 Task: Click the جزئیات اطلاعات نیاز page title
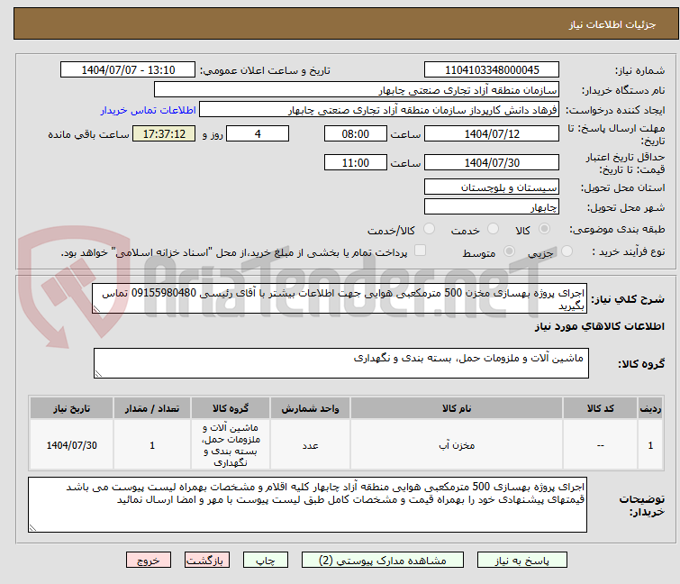612,24
